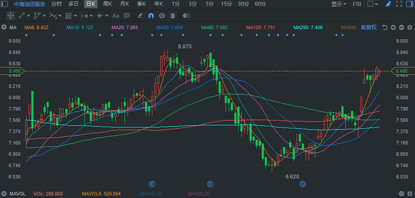Switch to the 分时 tab
The image size is (415, 198).
[57, 4]
